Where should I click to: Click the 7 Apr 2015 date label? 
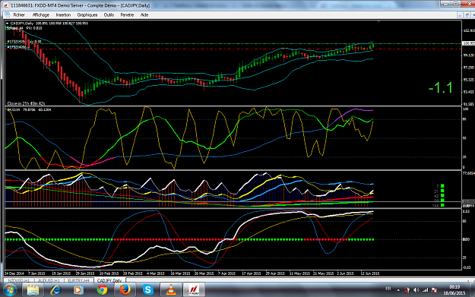(226, 273)
